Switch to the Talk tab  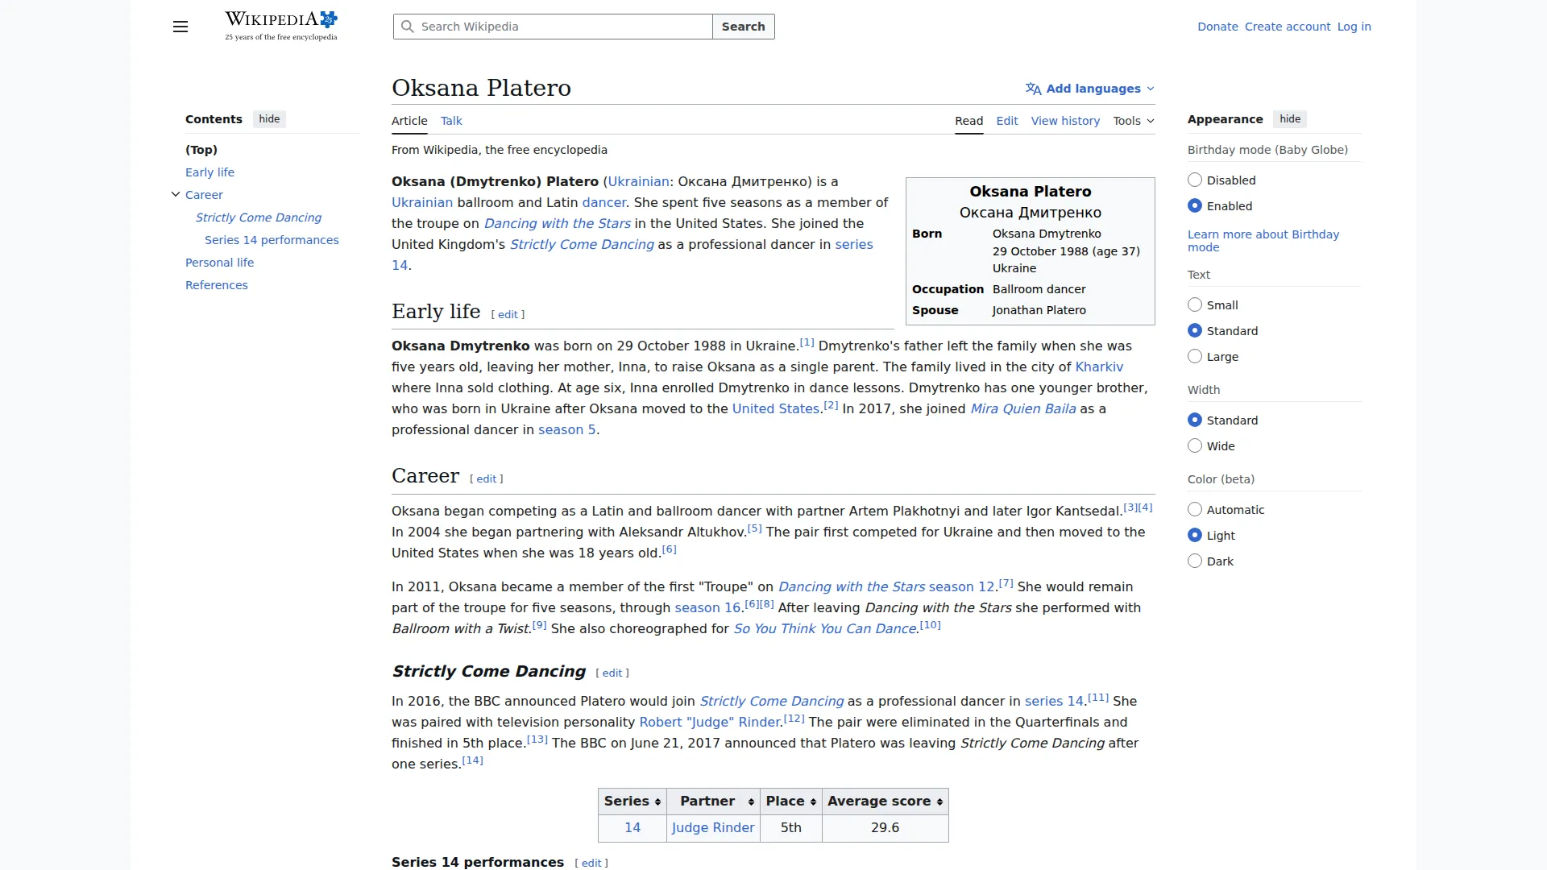[x=451, y=121]
